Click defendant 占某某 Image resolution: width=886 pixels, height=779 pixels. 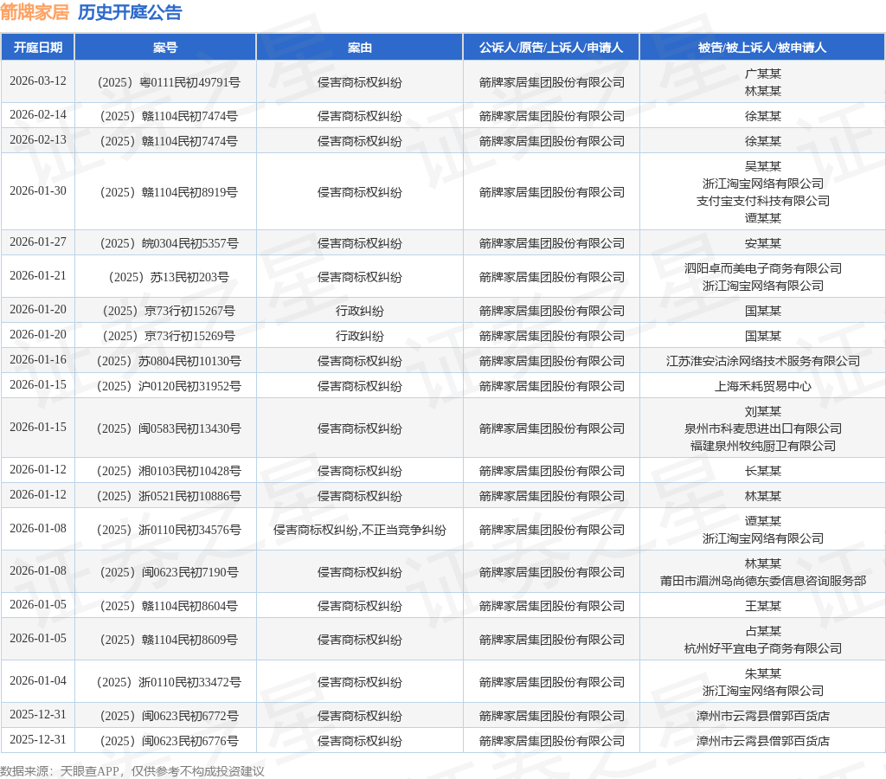click(763, 631)
